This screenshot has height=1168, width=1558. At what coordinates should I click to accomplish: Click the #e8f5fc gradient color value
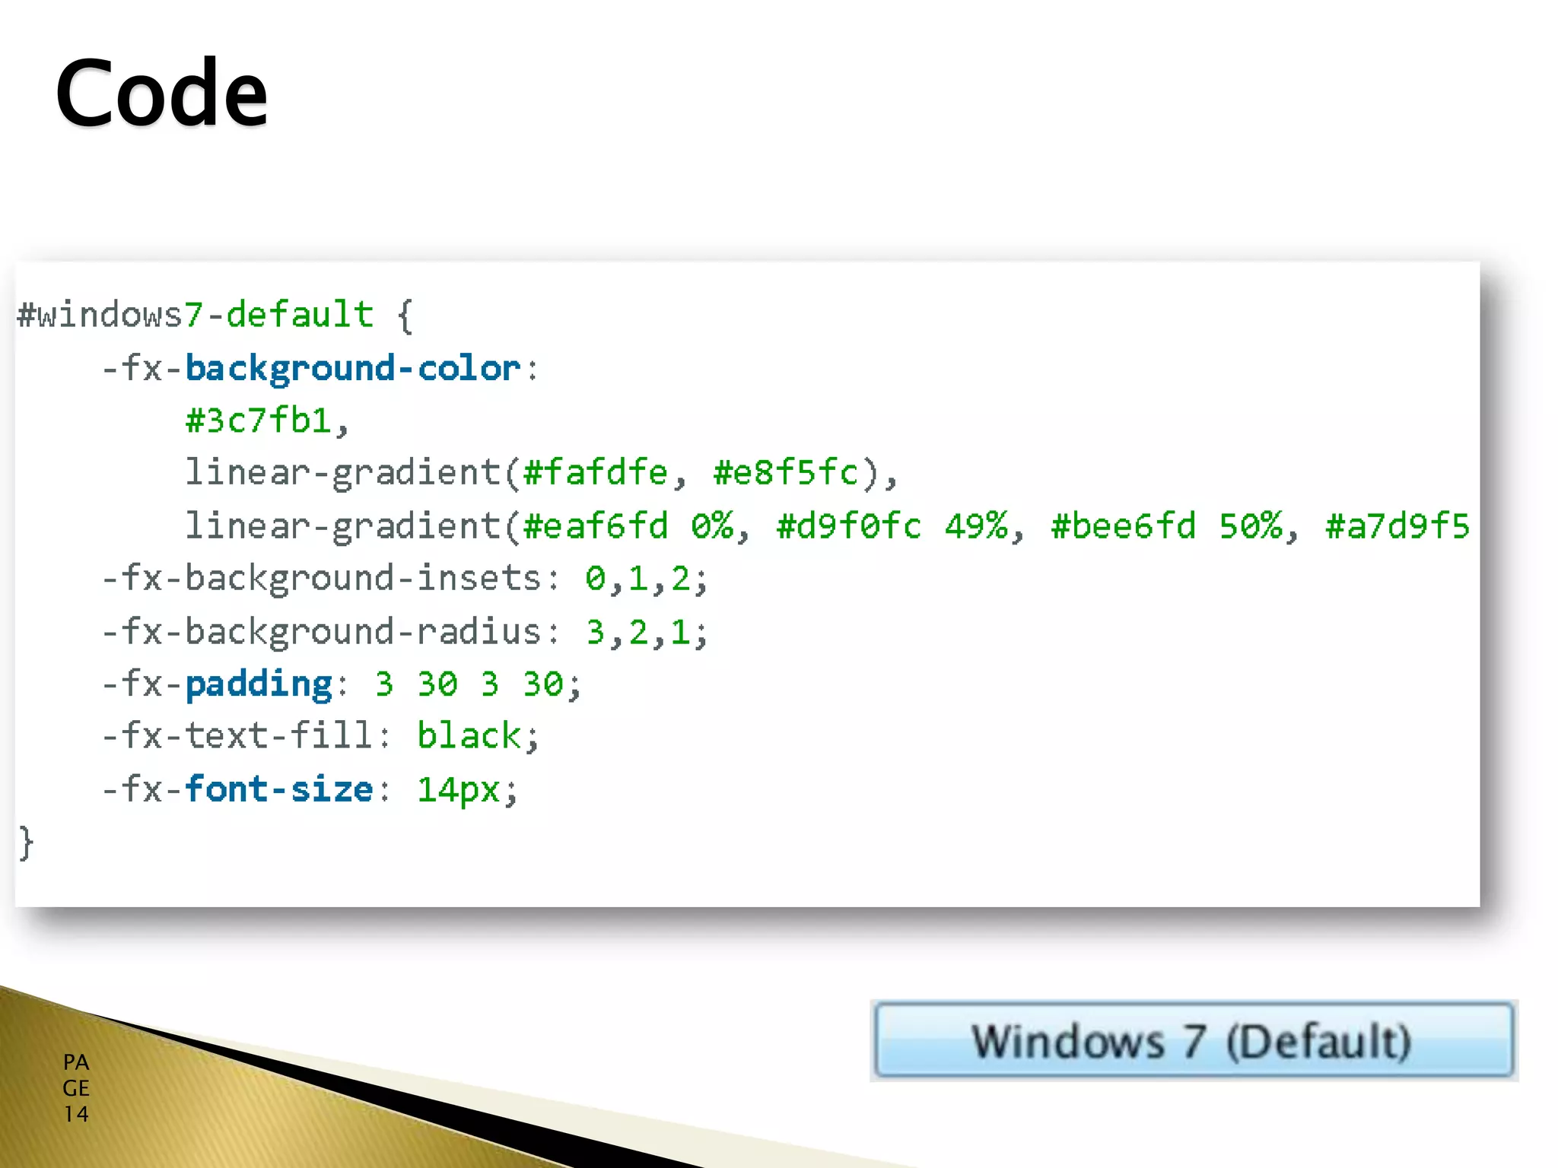[x=785, y=472]
